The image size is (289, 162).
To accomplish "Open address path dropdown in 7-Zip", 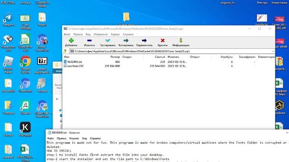I will pos(273,51).
